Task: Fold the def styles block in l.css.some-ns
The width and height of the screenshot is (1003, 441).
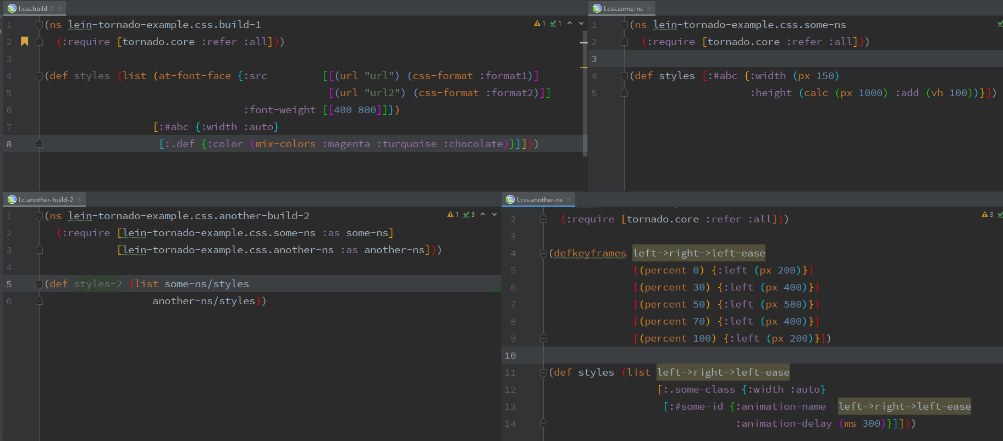Action: coord(624,76)
